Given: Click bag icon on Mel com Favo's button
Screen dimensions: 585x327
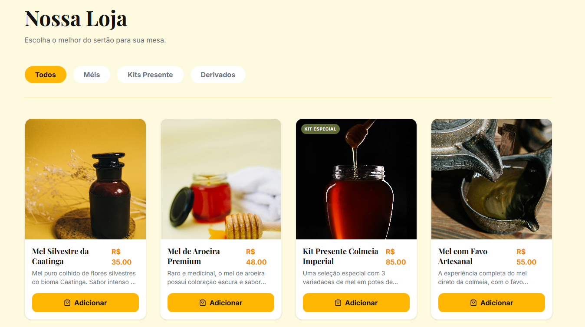Looking at the screenshot, I should pos(473,303).
